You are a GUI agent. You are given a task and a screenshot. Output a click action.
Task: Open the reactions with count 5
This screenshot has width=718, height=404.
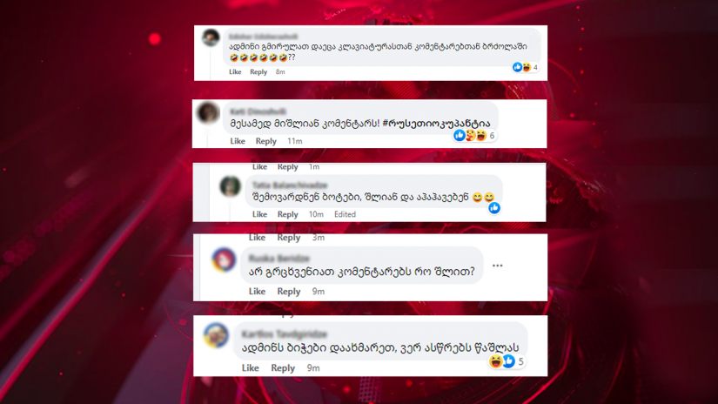tap(507, 361)
